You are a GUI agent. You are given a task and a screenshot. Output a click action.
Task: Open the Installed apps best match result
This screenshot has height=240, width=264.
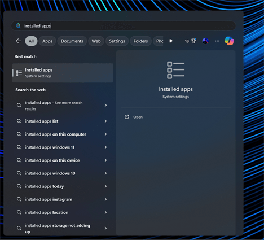point(63,73)
